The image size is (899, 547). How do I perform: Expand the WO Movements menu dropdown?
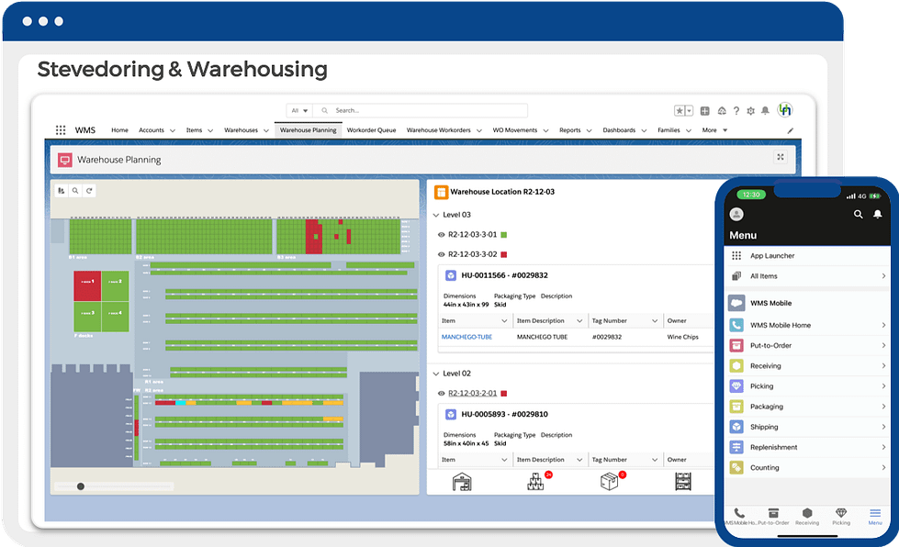pyautogui.click(x=544, y=128)
